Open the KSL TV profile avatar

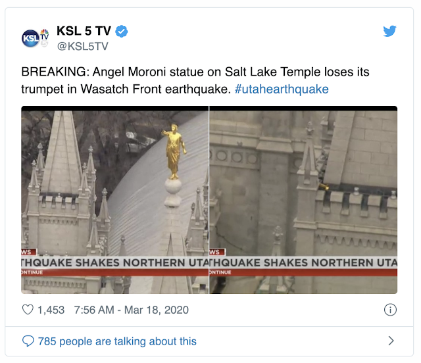[35, 38]
